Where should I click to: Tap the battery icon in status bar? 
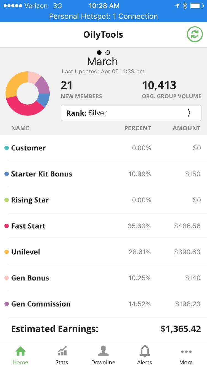click(x=197, y=6)
